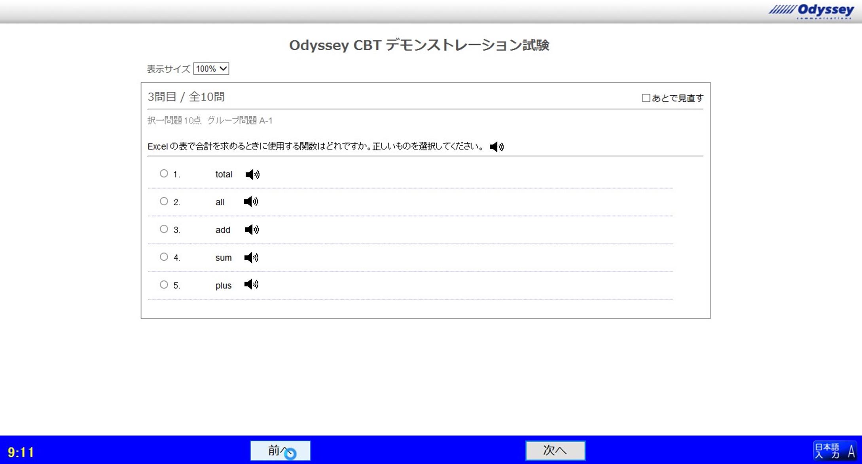Play audio for answer 'all'
The width and height of the screenshot is (862, 464).
251,202
